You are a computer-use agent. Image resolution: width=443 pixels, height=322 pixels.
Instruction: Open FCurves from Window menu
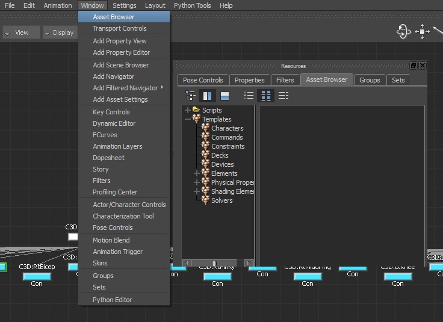click(x=124, y=135)
